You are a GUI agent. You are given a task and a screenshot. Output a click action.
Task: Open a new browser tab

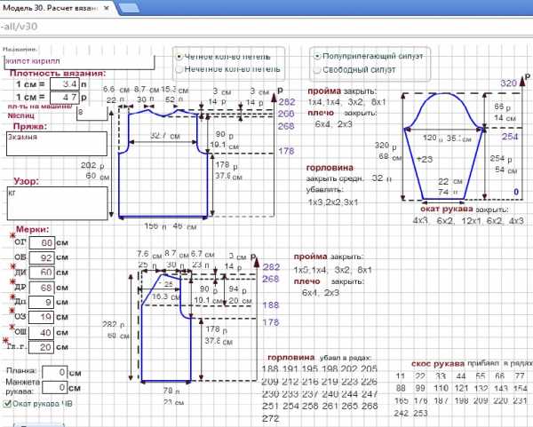129,8
